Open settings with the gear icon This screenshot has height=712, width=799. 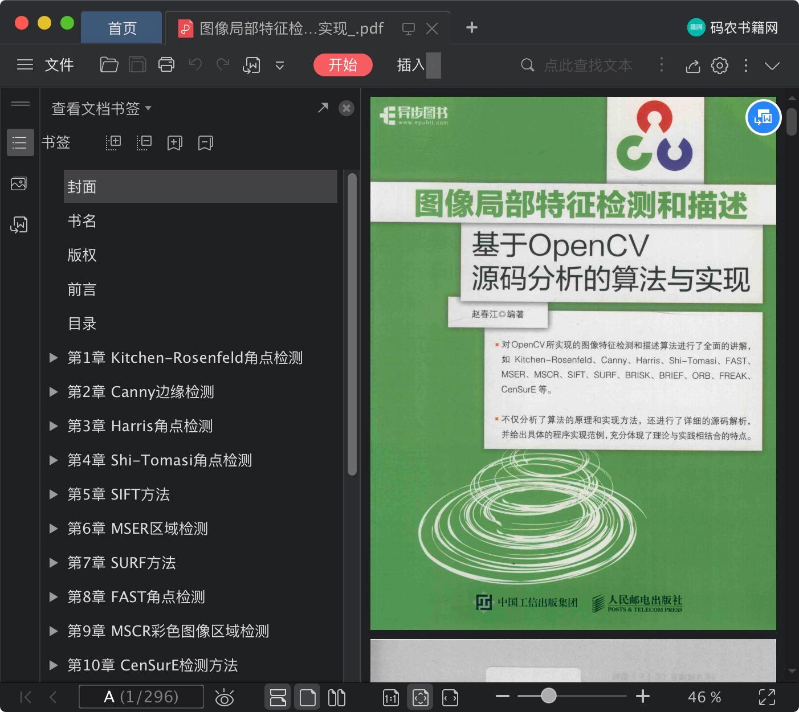720,66
